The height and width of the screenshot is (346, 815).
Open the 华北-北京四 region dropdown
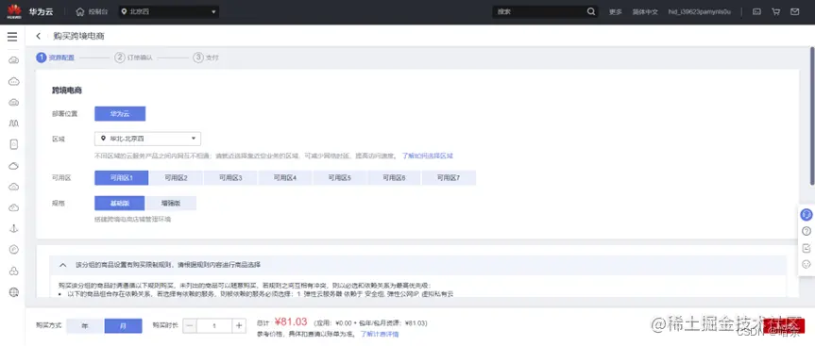(147, 139)
